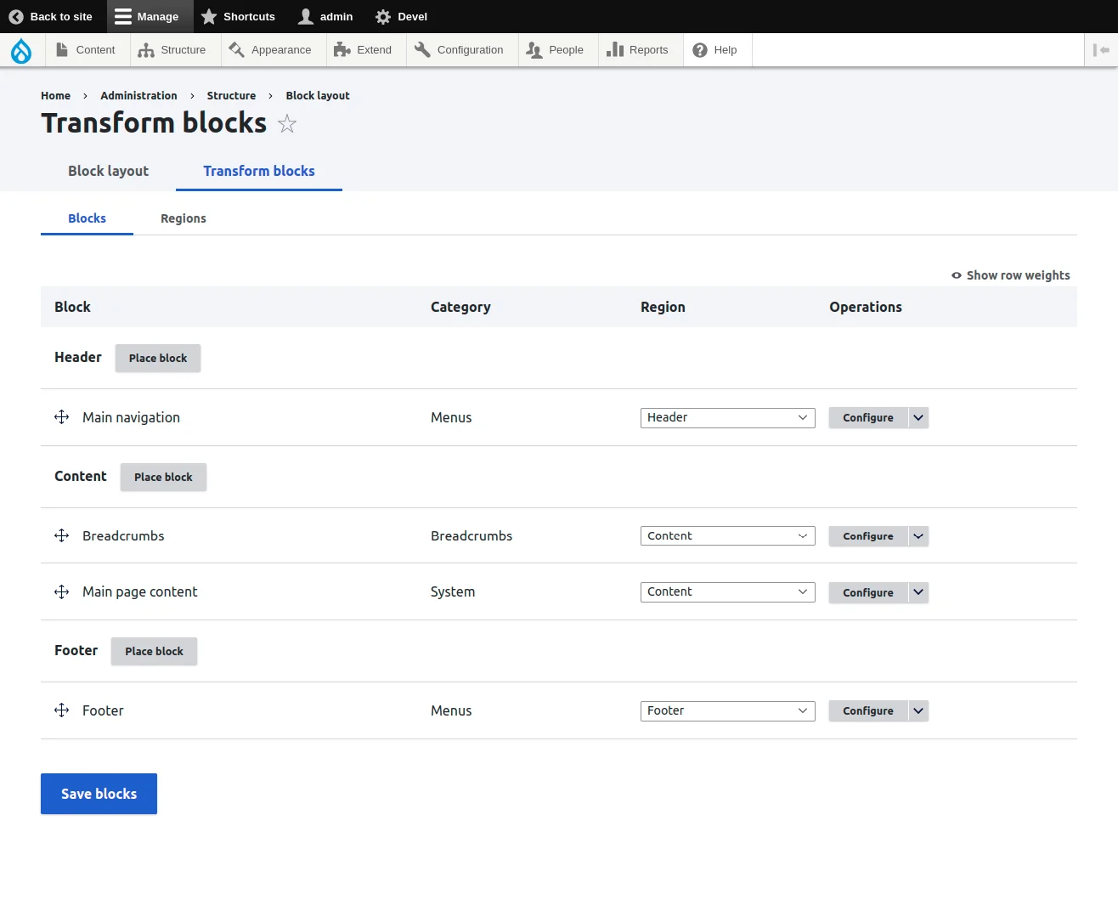Toggle Show row weights
This screenshot has height=911, width=1118.
point(1010,274)
